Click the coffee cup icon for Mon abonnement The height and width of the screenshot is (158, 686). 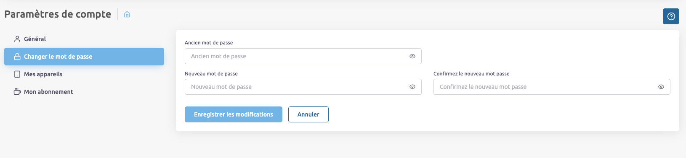(x=17, y=91)
